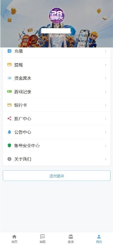The height and width of the screenshot is (245, 113).
Task: Expand the 游戏记录 row chevron arrow
Action: click(x=106, y=92)
